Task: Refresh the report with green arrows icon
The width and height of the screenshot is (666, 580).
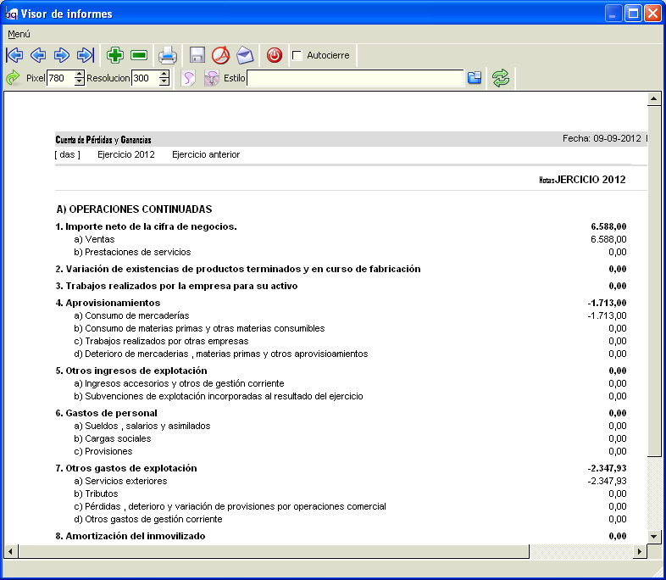Action: [501, 78]
